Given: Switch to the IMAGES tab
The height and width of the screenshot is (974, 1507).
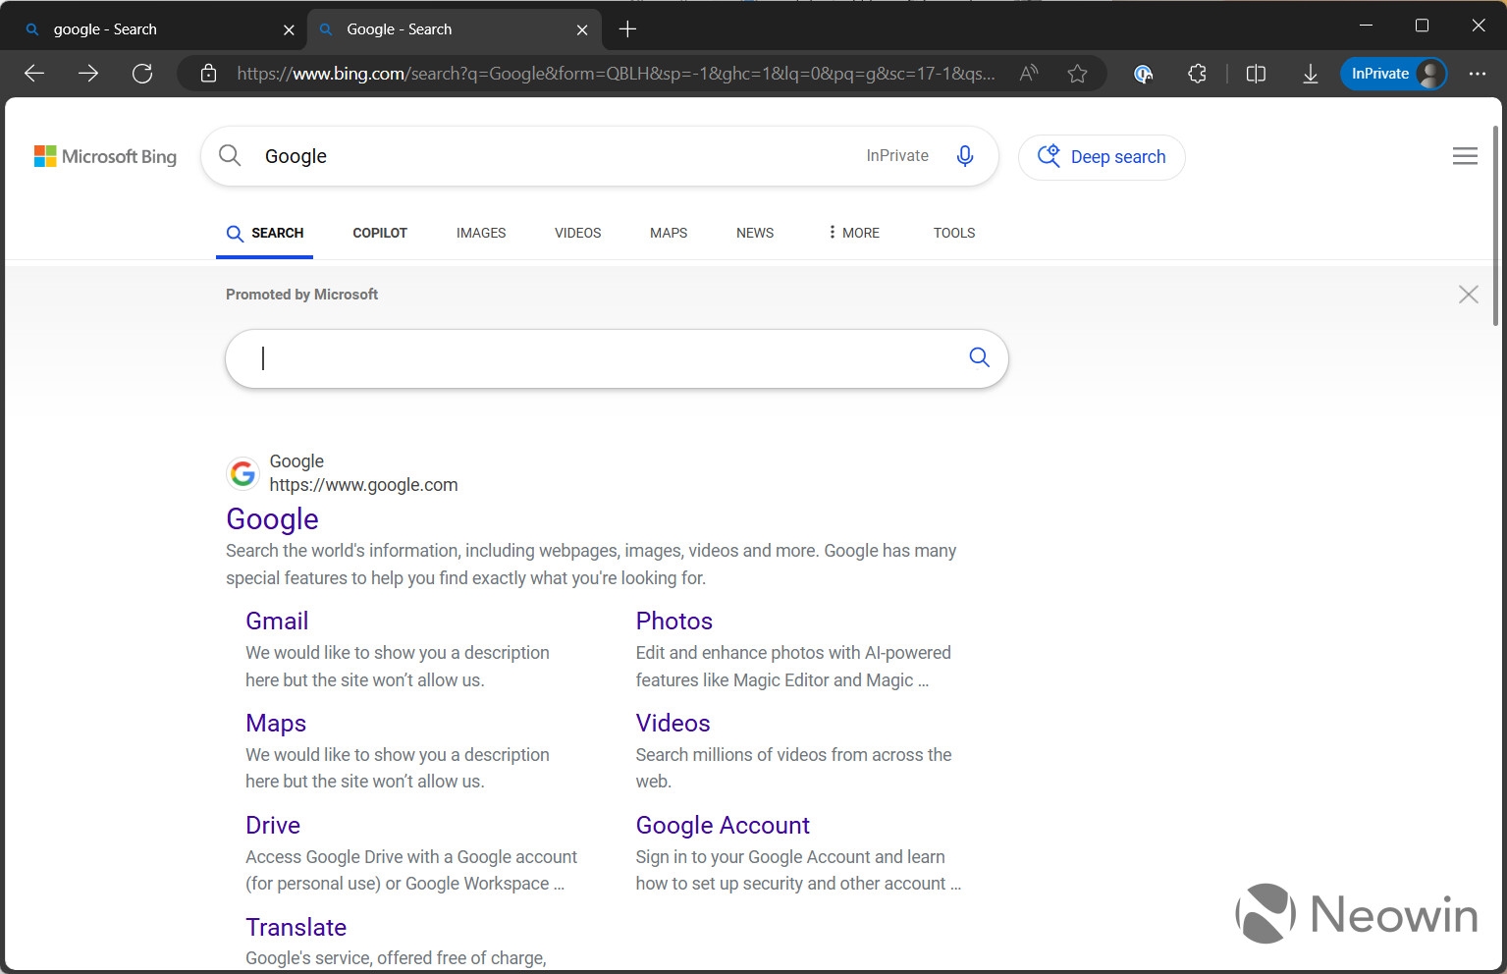Looking at the screenshot, I should (x=481, y=233).
